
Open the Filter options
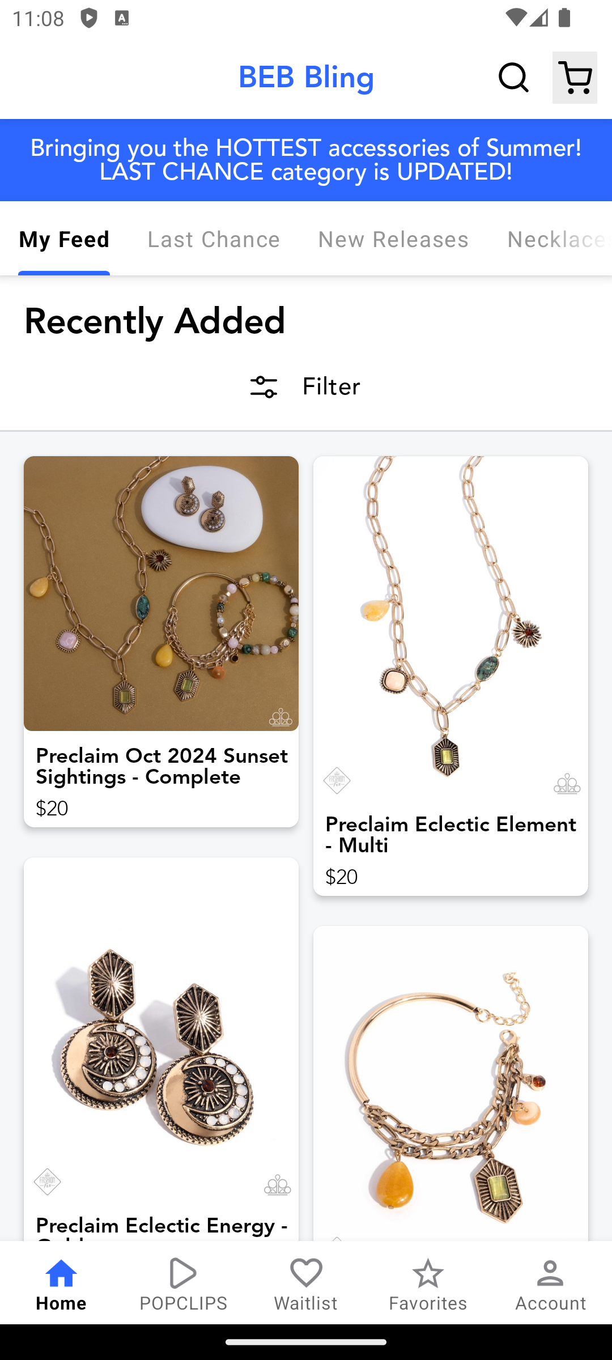point(331,387)
